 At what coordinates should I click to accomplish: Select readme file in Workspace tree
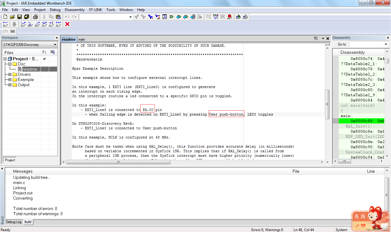(31, 69)
